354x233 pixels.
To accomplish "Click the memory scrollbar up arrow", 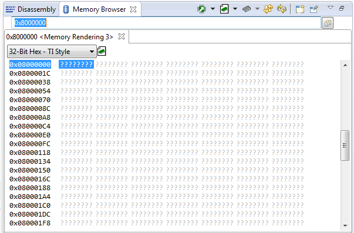I will [x=345, y=65].
